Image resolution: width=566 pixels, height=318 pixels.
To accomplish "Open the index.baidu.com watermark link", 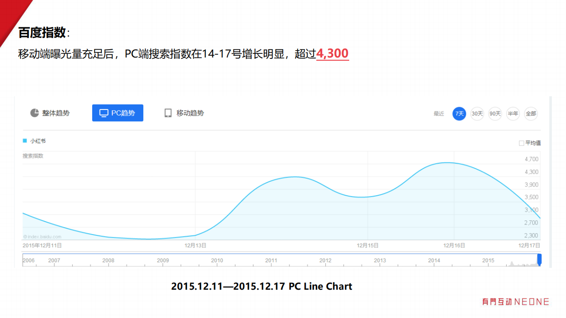I will [x=42, y=237].
